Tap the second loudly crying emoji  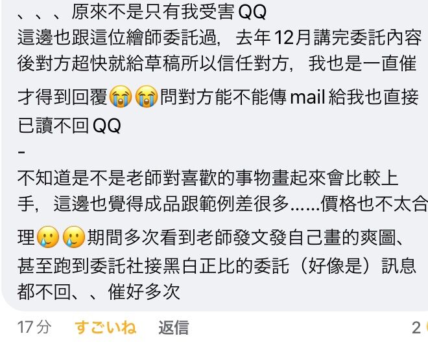pos(147,96)
